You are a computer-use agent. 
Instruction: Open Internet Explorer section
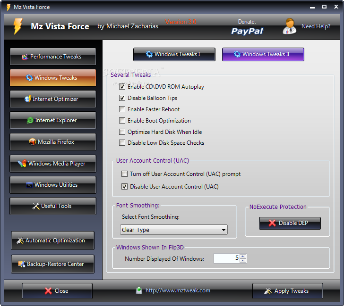53,120
